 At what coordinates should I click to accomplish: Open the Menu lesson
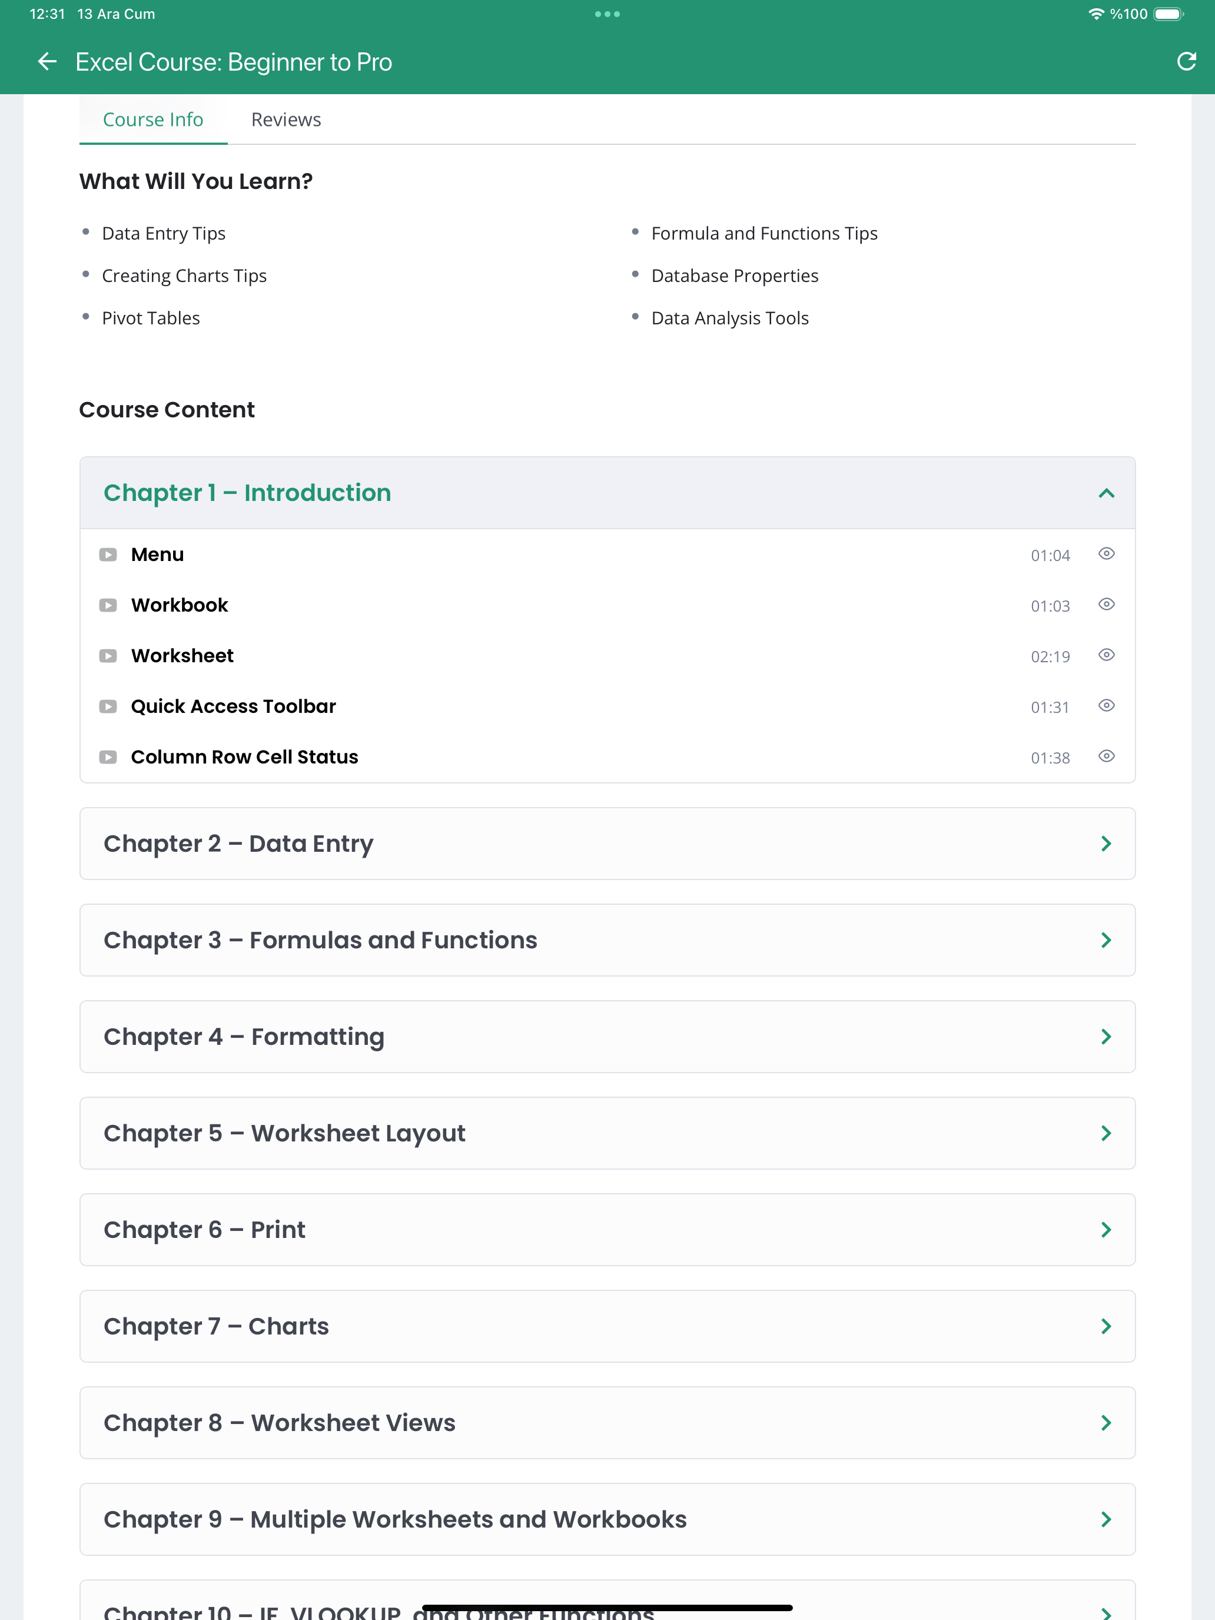(607, 555)
